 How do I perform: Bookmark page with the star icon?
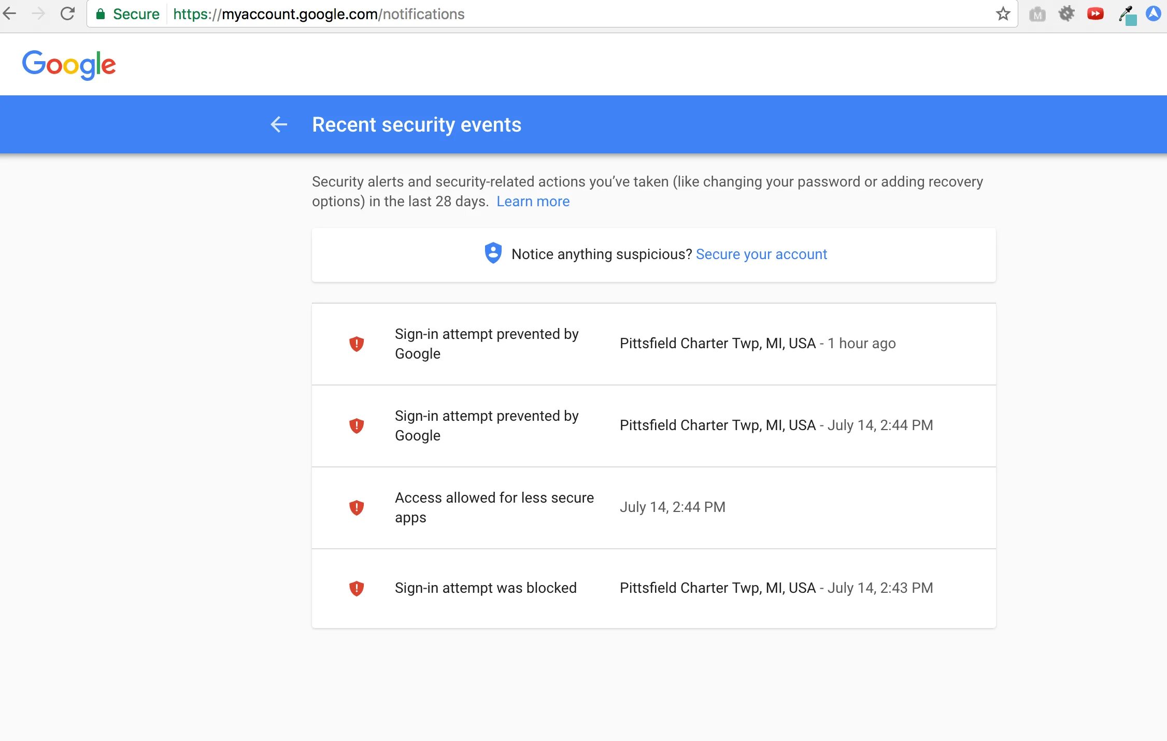1003,13
